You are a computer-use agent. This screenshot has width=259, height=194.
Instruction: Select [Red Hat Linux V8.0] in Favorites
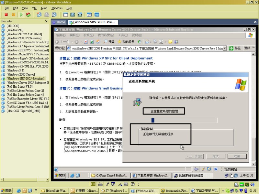click(19, 87)
